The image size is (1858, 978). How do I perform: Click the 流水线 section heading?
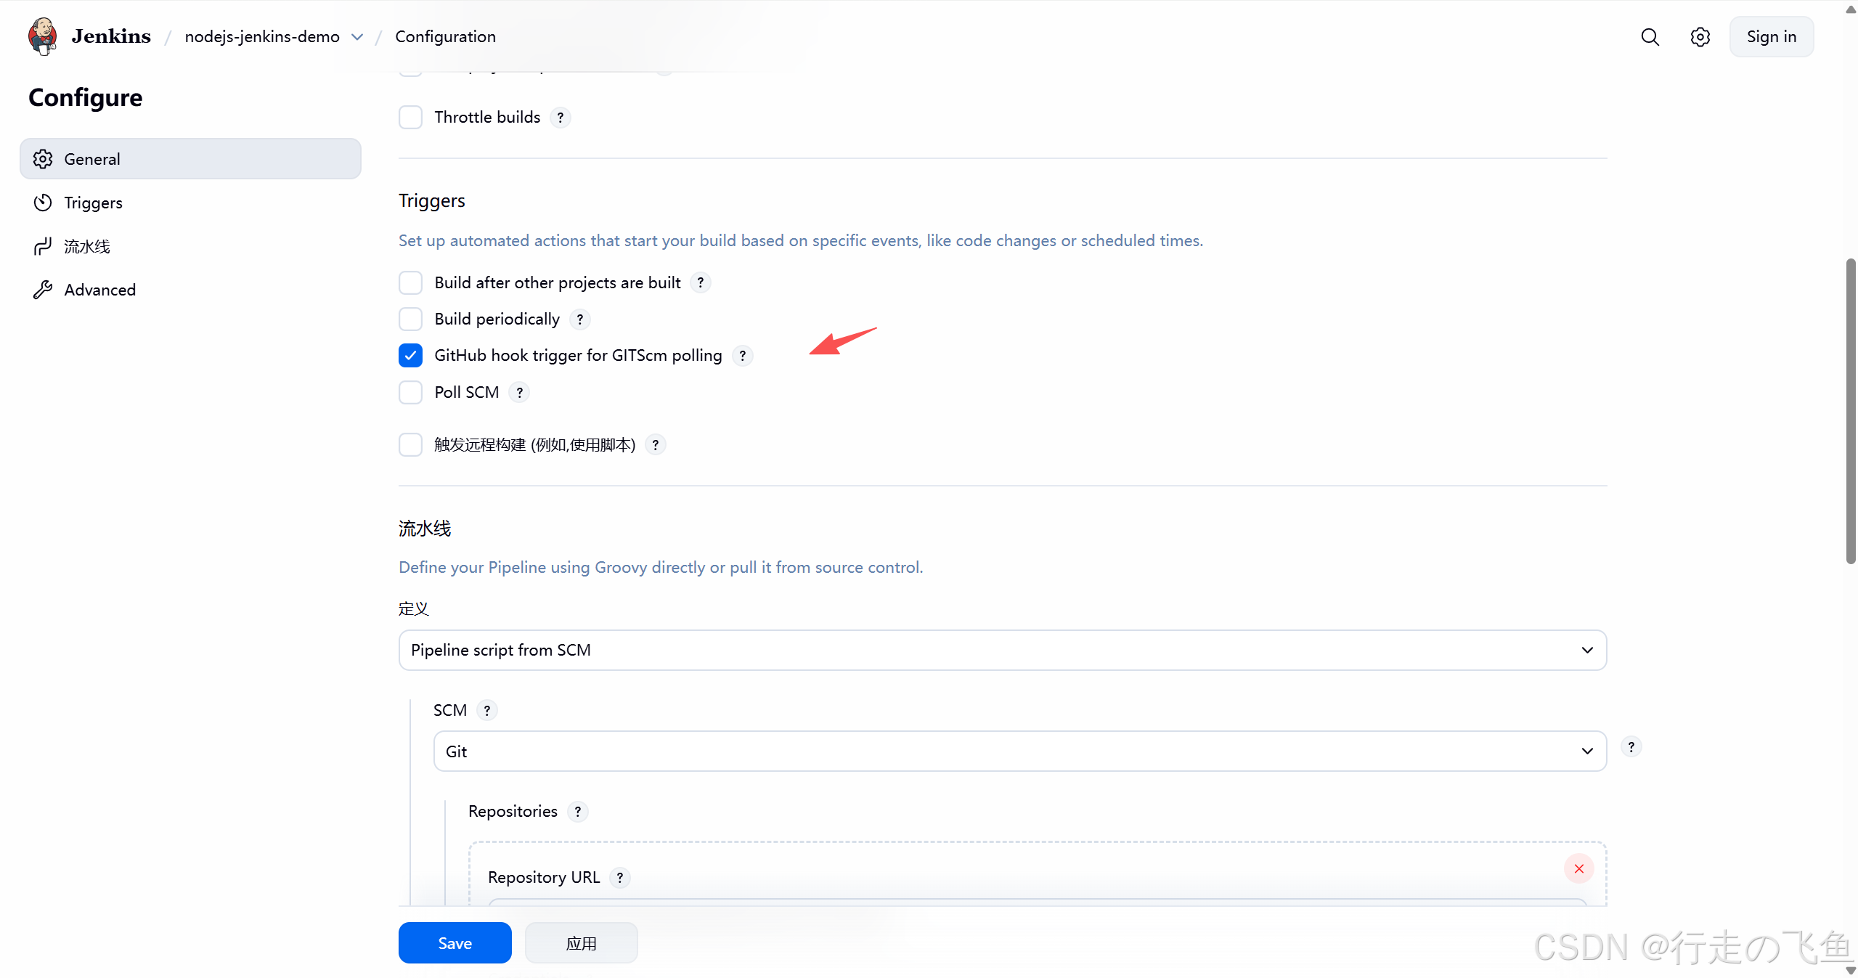pyautogui.click(x=425, y=529)
